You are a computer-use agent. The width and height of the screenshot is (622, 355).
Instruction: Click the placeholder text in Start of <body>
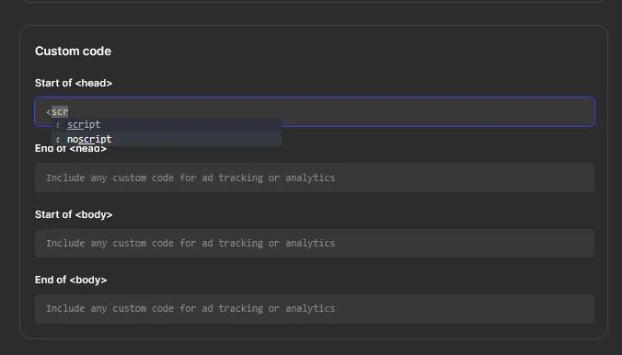[190, 243]
